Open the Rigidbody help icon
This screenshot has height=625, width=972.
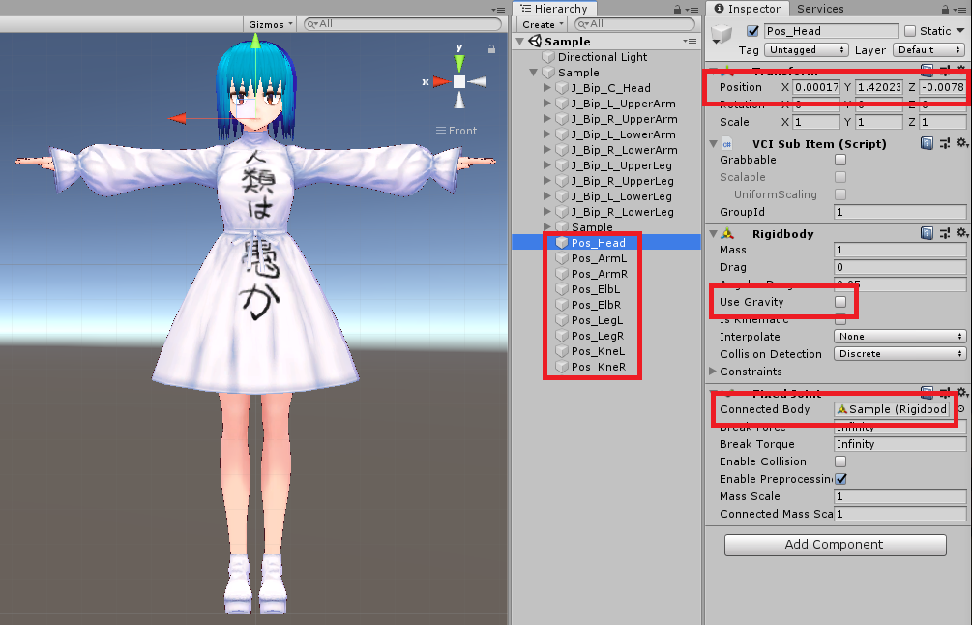click(x=927, y=233)
